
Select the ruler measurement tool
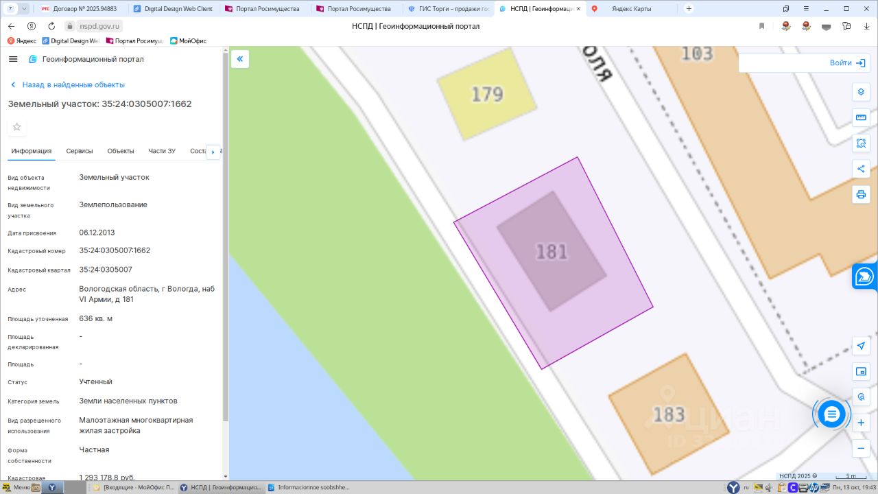[x=861, y=118]
